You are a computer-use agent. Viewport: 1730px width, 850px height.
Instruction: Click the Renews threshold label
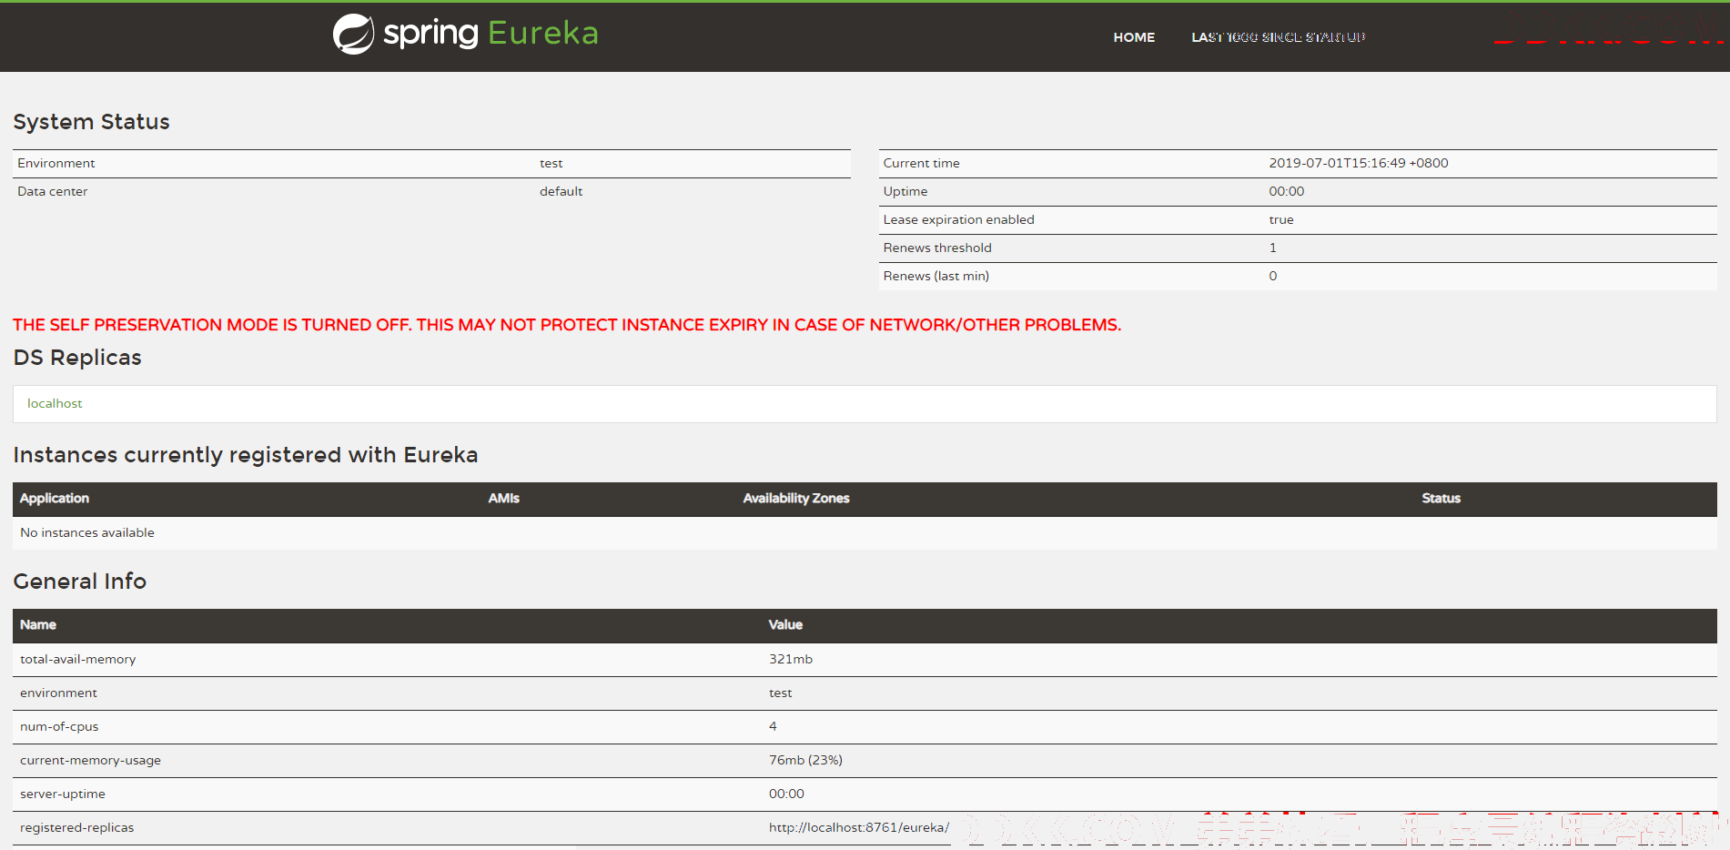(x=936, y=248)
